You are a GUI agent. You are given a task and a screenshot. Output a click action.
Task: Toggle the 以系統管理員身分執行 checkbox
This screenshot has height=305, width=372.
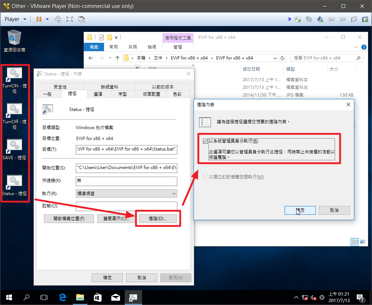[206, 141]
